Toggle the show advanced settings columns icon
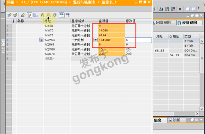The width and height of the screenshot is (205, 134). (x=35, y=15)
